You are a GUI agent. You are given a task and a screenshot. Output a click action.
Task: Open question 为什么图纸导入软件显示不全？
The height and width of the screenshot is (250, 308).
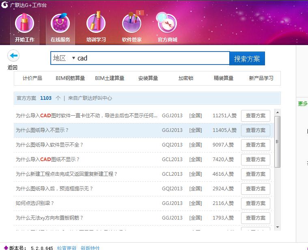[x=49, y=145]
